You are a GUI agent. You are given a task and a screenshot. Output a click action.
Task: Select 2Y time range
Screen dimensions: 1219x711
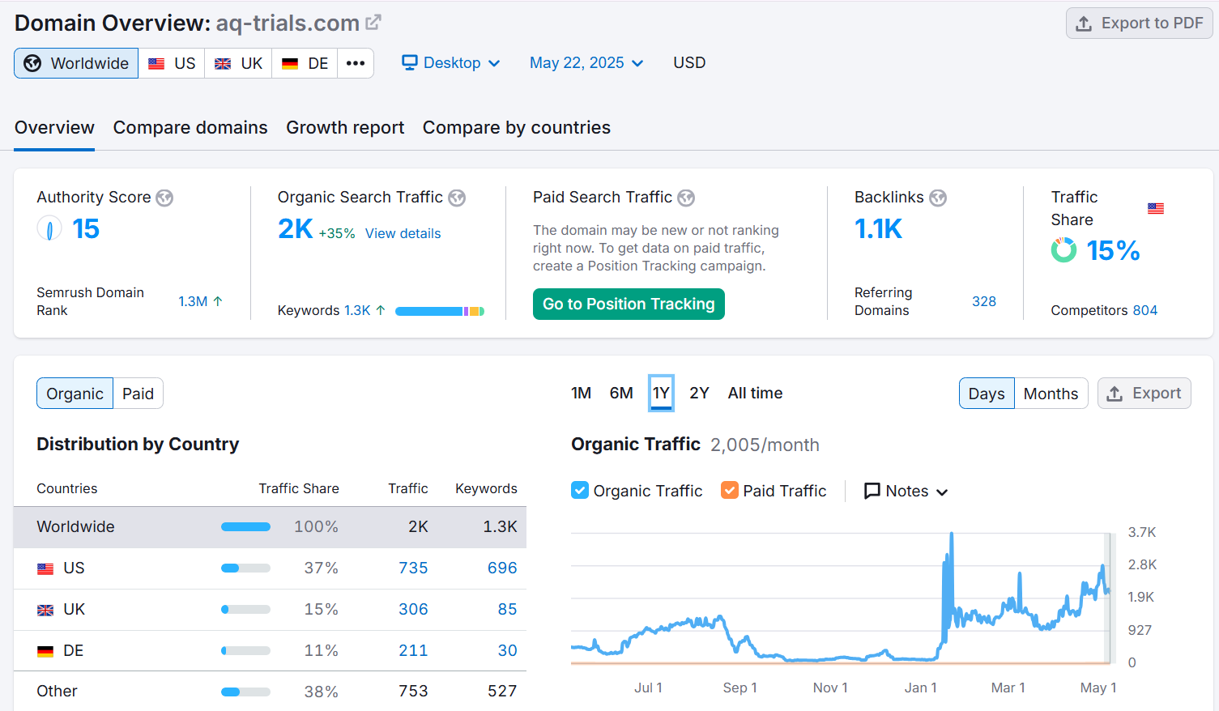(x=699, y=394)
